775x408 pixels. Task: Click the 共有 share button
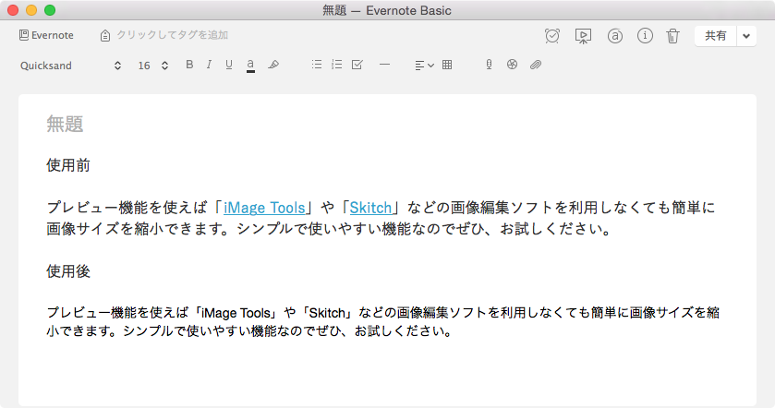[x=715, y=36]
